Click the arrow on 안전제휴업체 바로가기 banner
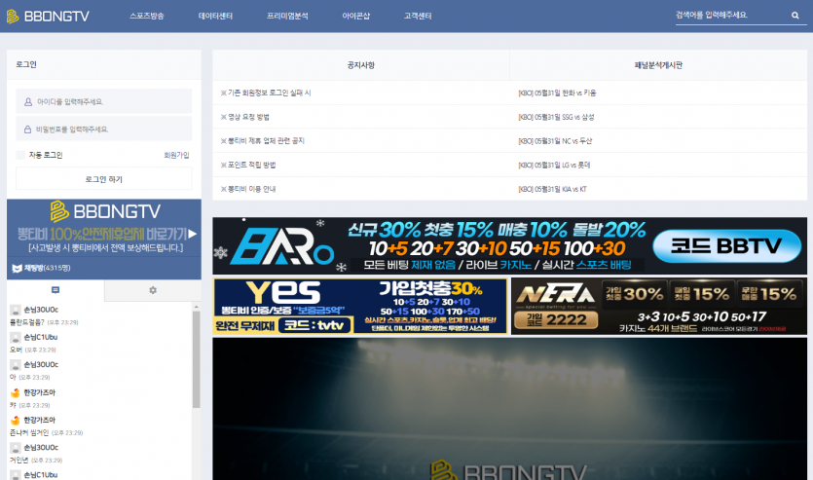 point(193,234)
